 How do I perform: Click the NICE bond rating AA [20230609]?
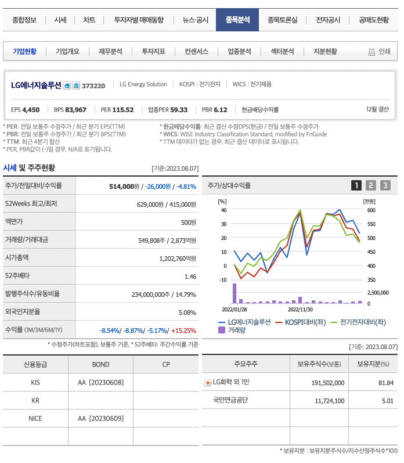(x=100, y=418)
